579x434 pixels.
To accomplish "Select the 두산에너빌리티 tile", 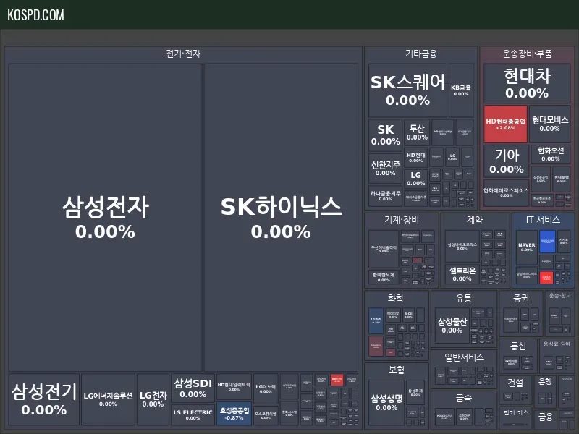I will coord(384,249).
